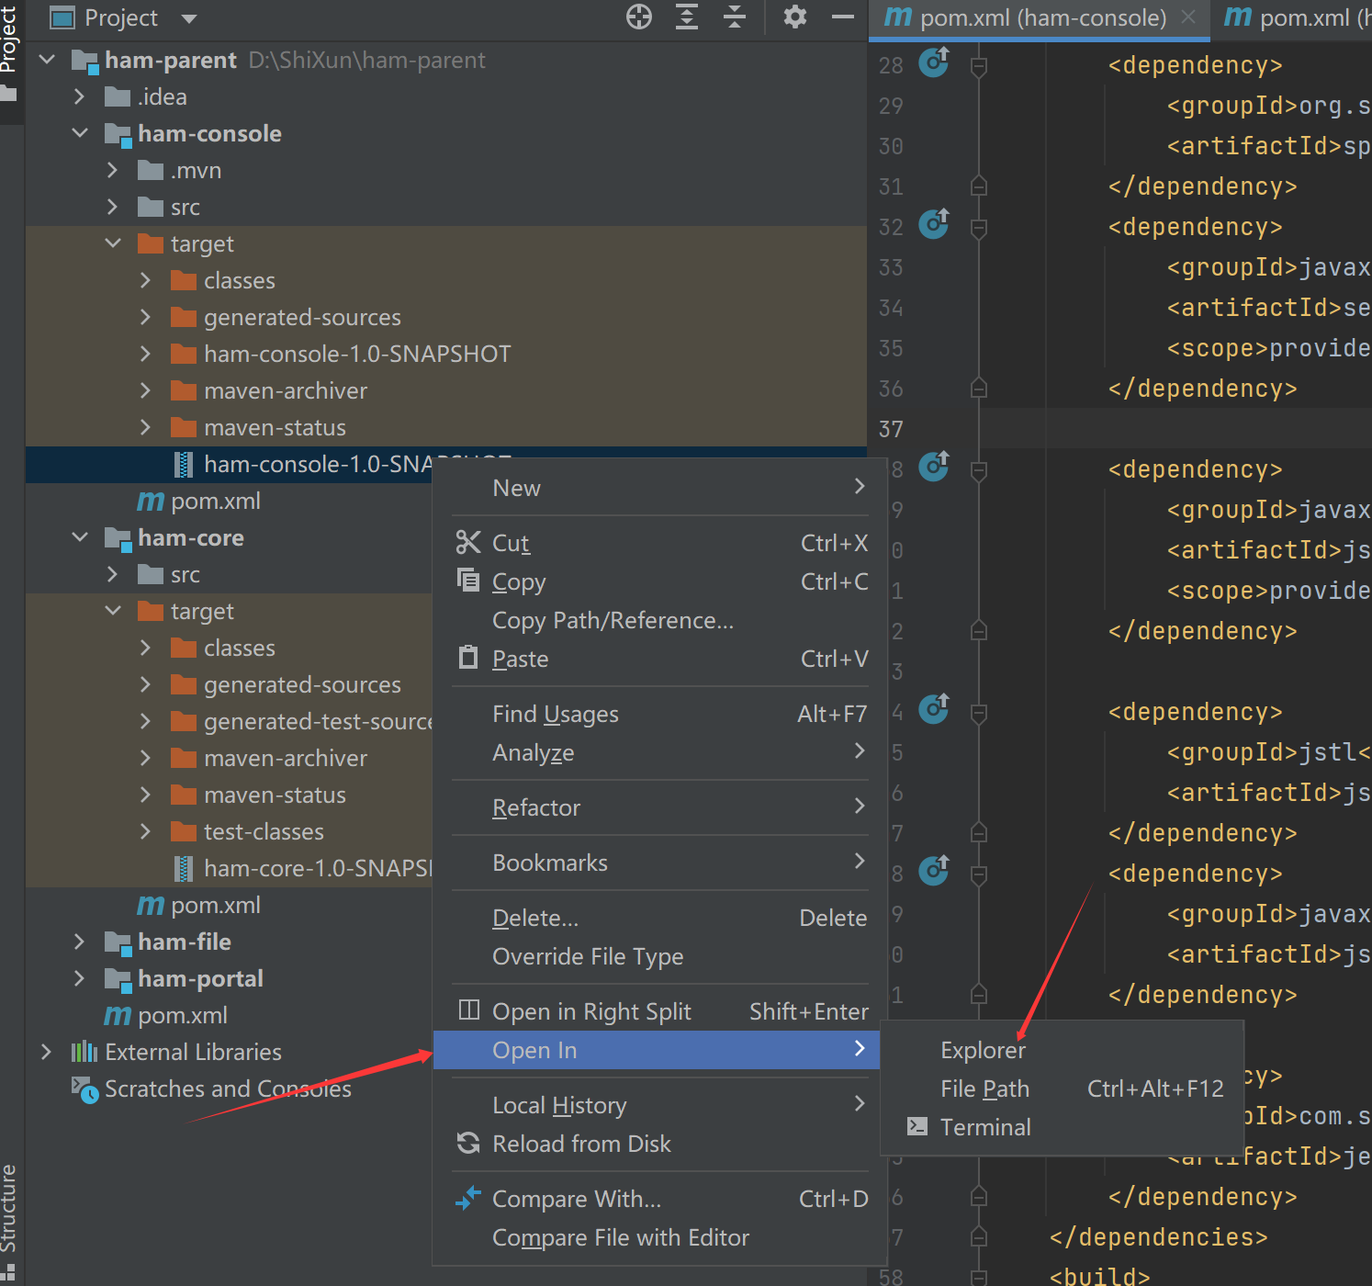This screenshot has height=1286, width=1372.
Task: Click the ham-console jar archive icon
Action: tap(184, 465)
